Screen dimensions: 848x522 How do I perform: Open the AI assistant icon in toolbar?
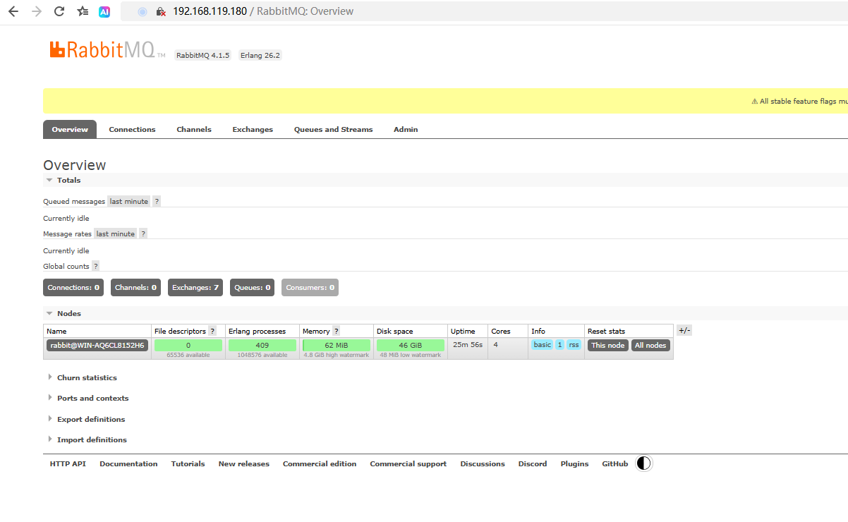104,11
